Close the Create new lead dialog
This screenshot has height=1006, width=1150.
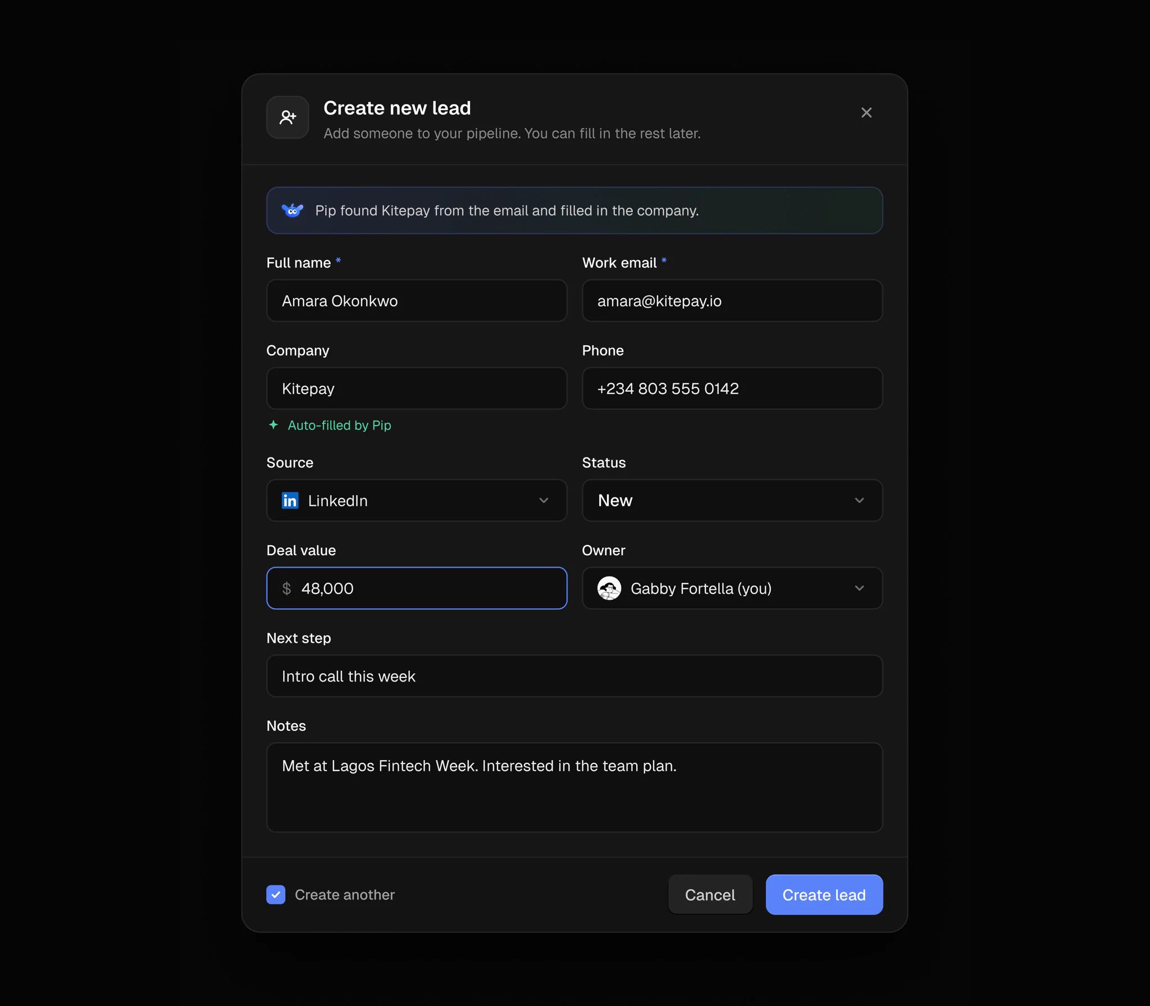[866, 113]
